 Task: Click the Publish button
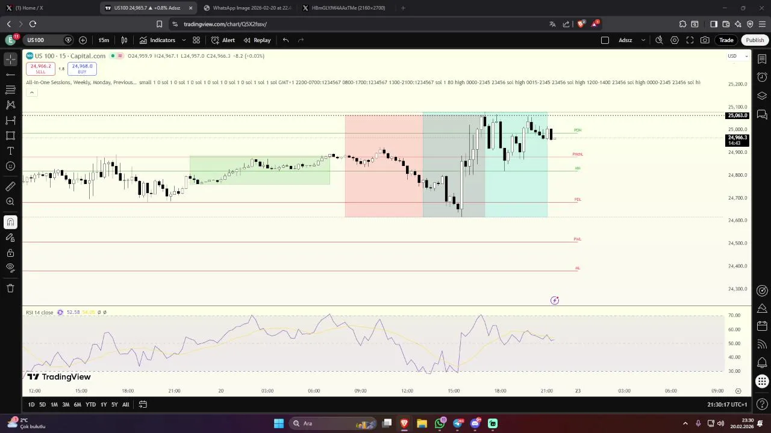(755, 40)
